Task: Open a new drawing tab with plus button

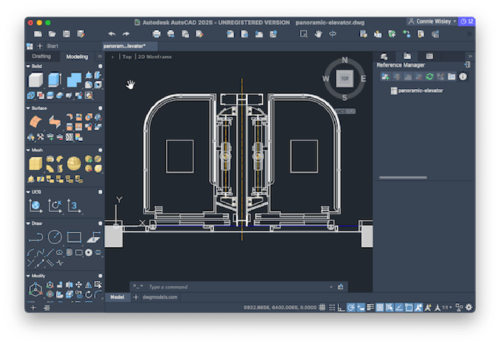Action: click(41, 46)
